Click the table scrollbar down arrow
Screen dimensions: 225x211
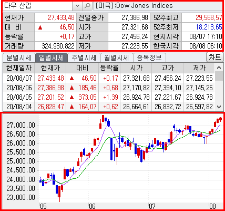point(219,107)
